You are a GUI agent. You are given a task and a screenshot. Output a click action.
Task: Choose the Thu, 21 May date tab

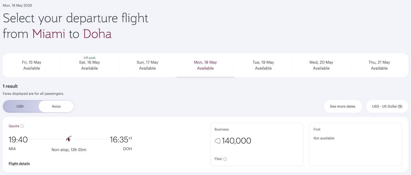pos(379,65)
